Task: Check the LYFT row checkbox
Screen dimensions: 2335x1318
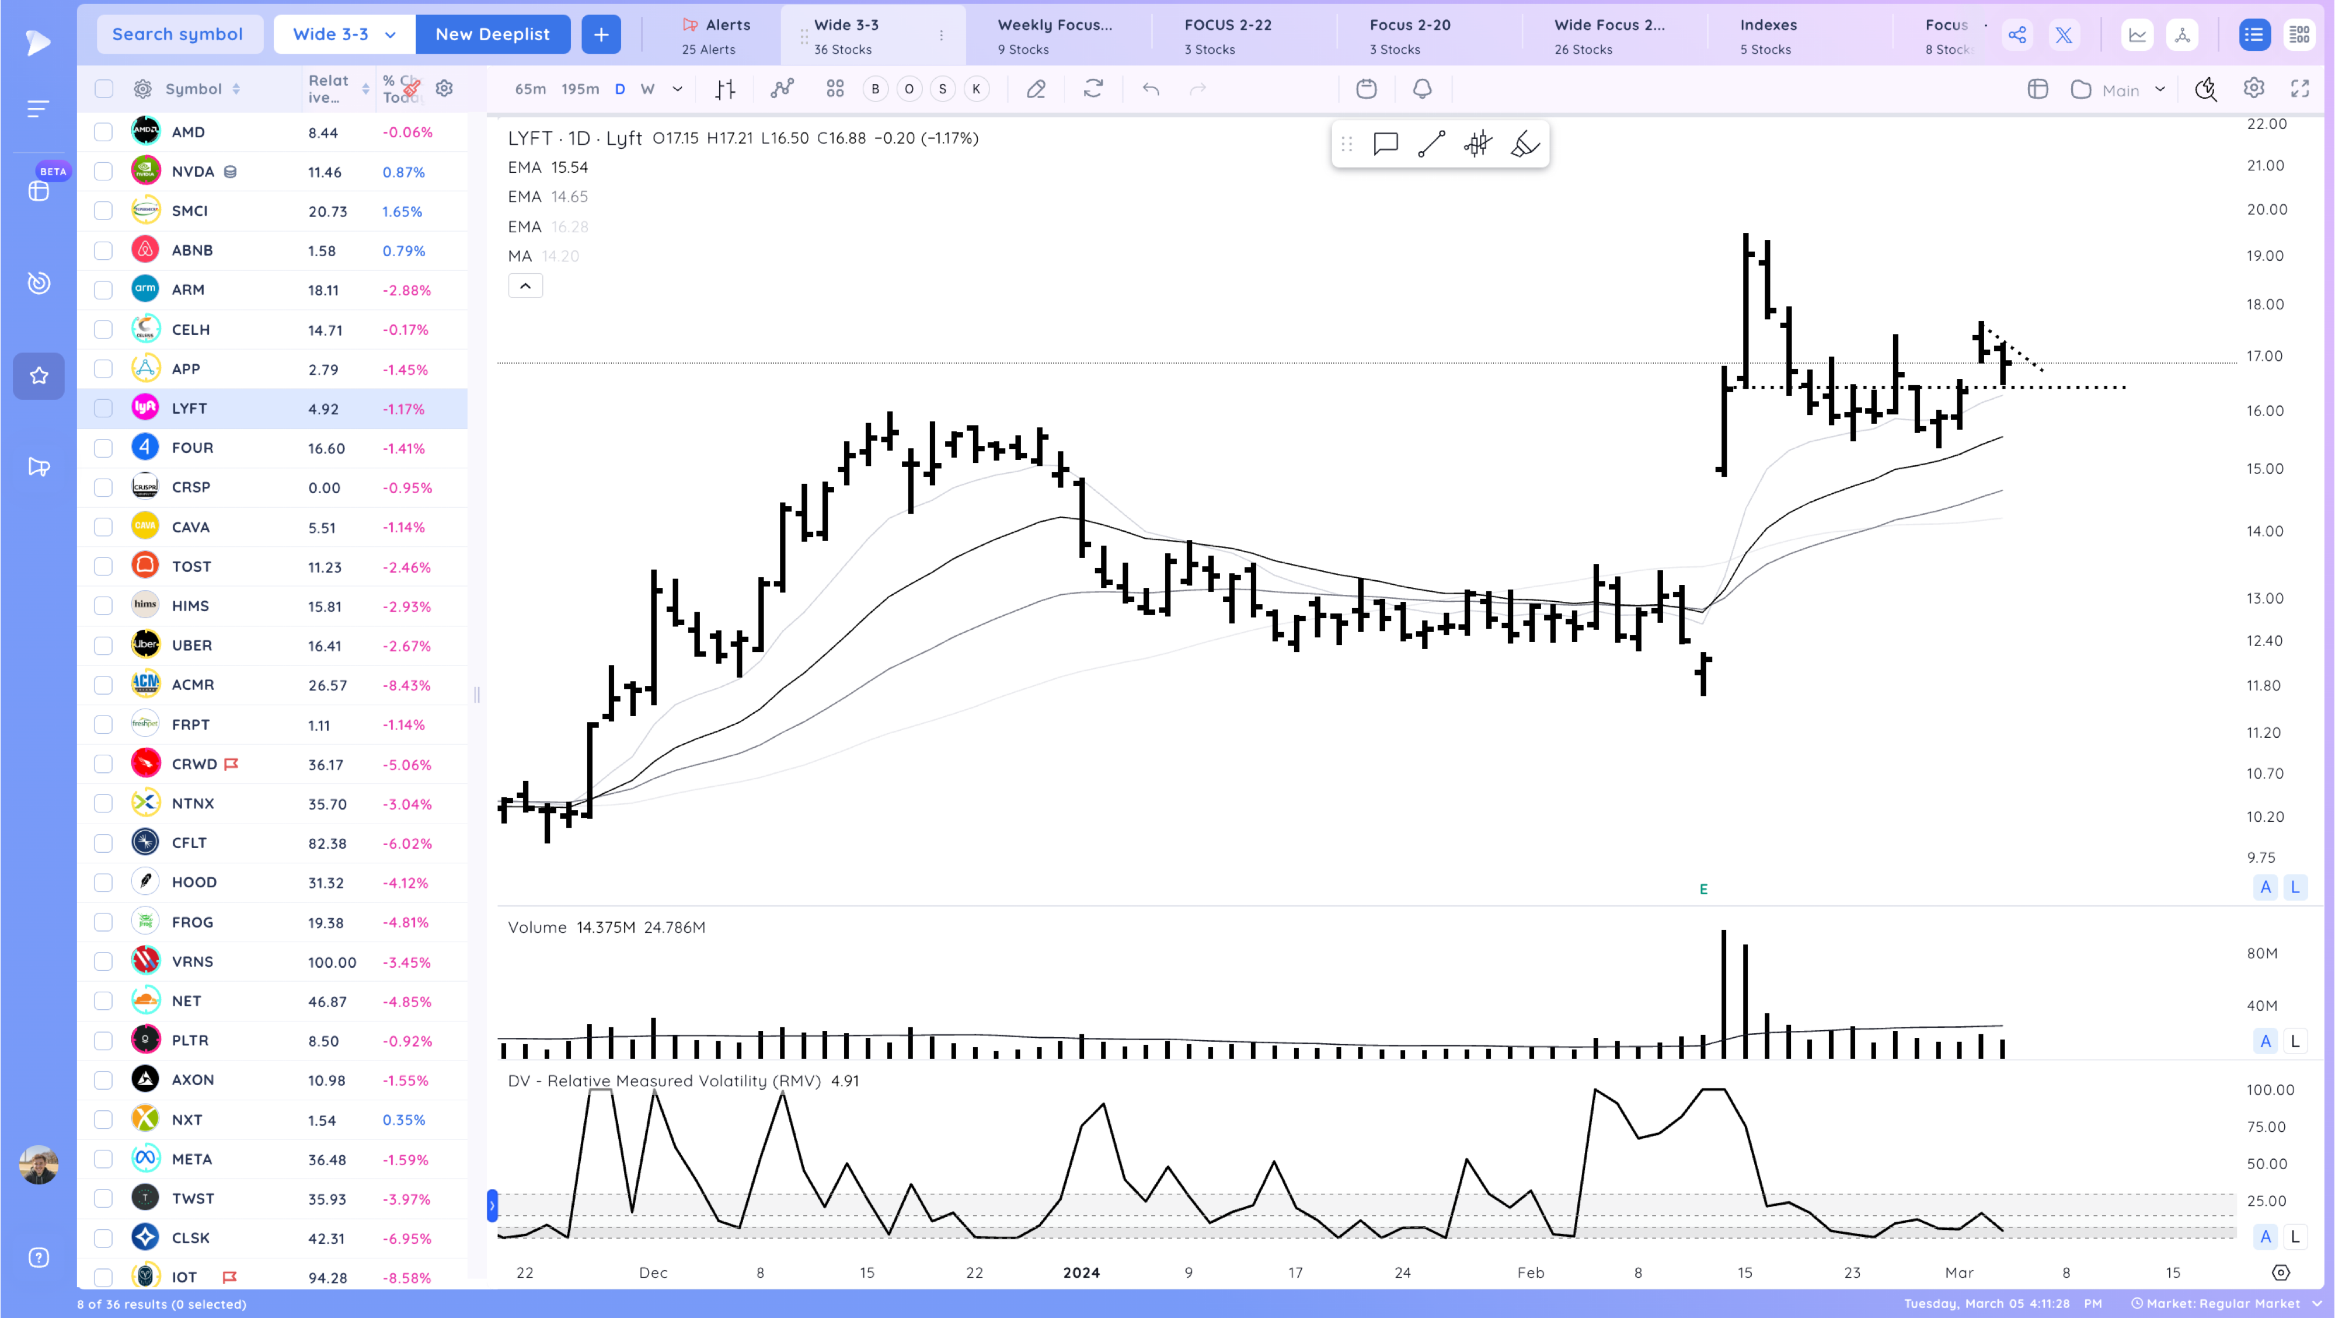Action: tap(103, 408)
